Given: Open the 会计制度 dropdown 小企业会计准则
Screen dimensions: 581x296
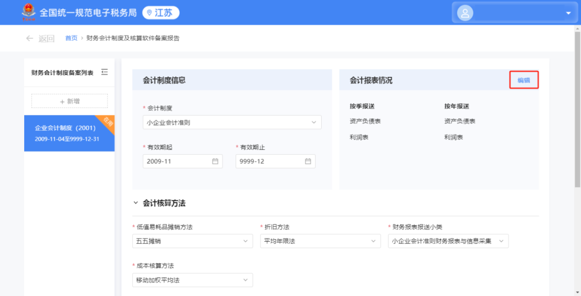Looking at the screenshot, I should [232, 122].
